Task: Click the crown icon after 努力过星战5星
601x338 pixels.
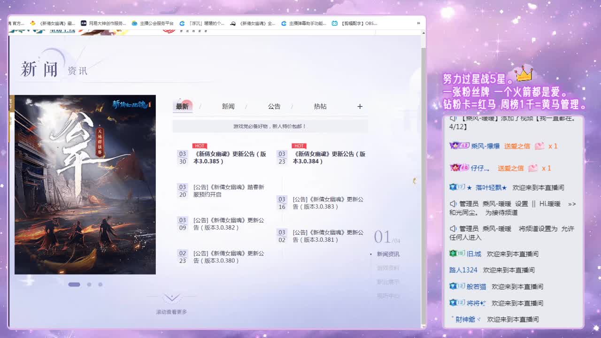Action: [x=524, y=74]
